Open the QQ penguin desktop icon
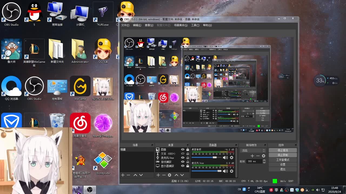Screen dimensions: 346x194 [34, 14]
